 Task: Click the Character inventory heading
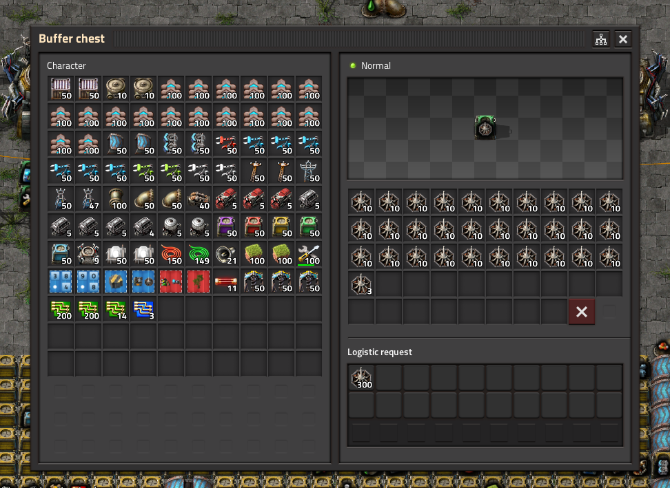[66, 65]
